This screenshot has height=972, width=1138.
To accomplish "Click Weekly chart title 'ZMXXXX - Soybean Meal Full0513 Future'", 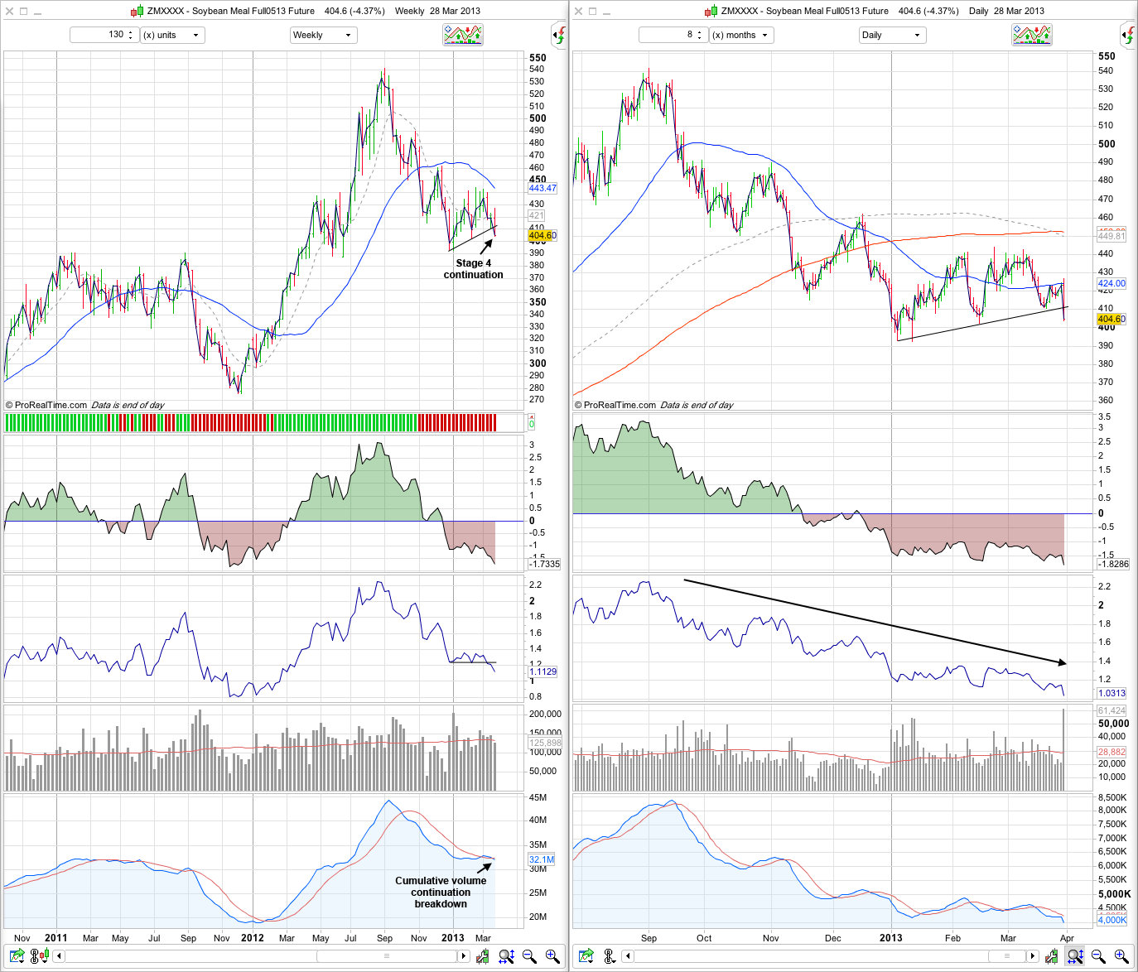I will (x=230, y=12).
